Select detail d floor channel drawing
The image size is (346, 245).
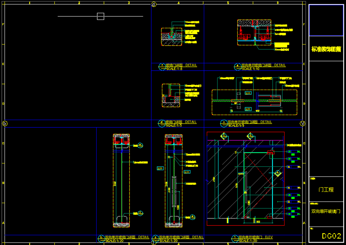click(171, 95)
